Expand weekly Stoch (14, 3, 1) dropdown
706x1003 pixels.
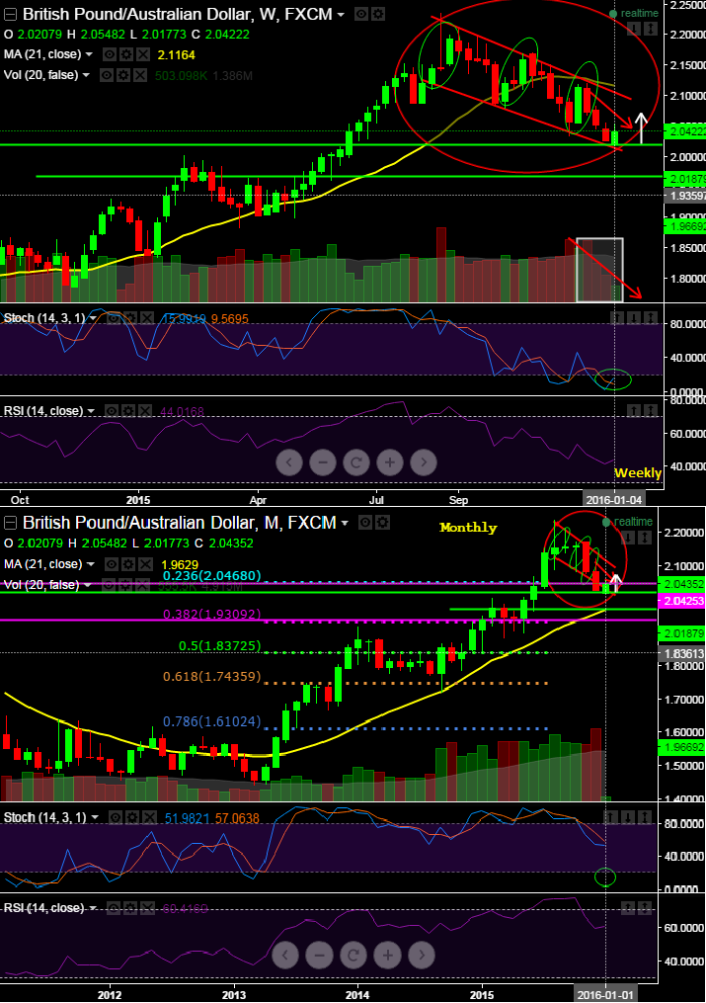pos(93,318)
